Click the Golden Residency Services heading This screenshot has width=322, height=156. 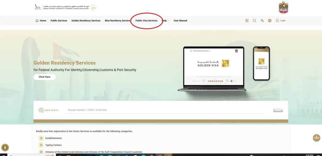[64, 63]
